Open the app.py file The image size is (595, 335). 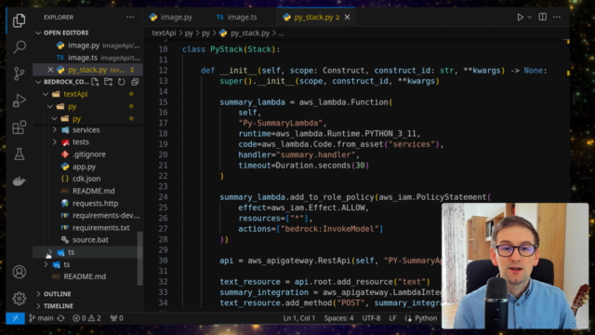[x=84, y=167]
